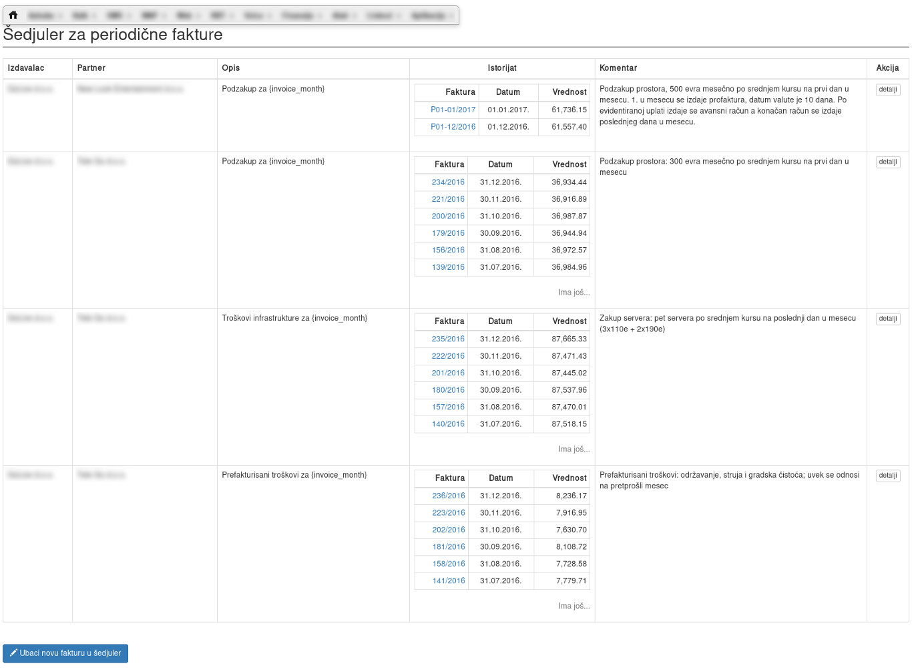Image resolution: width=912 pixels, height=670 pixels.
Task: Select the value 7,630.70
Action: 572,530
